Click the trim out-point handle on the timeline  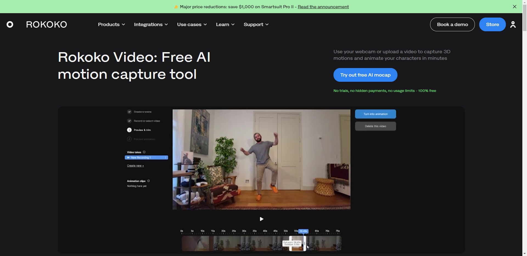tap(305, 243)
